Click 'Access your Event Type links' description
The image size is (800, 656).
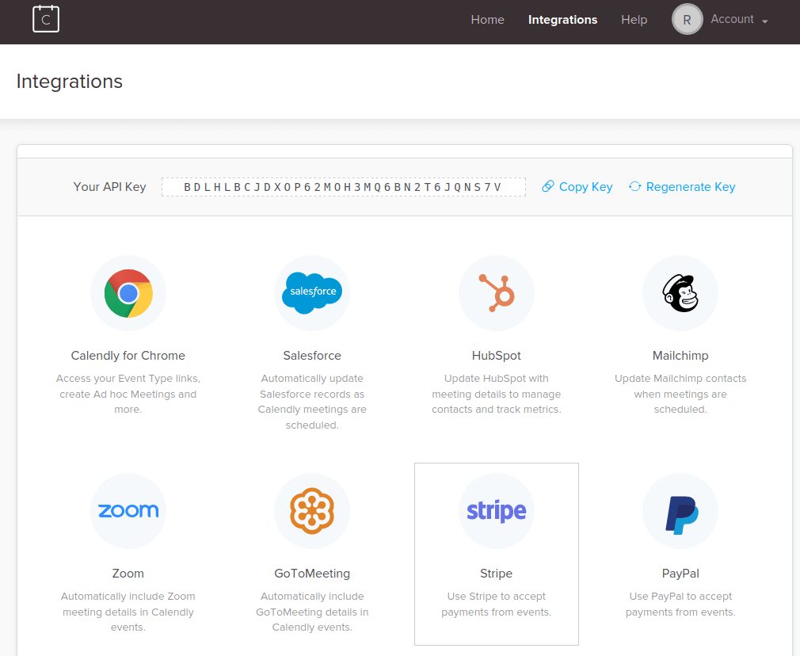point(128,394)
